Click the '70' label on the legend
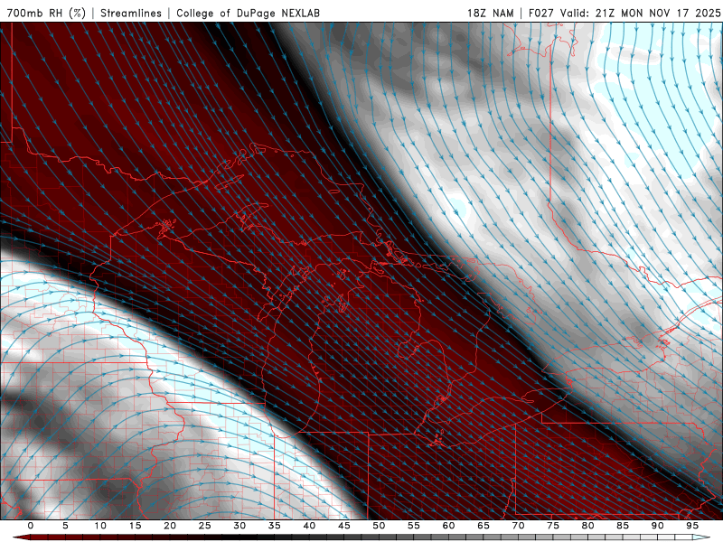 (518, 526)
